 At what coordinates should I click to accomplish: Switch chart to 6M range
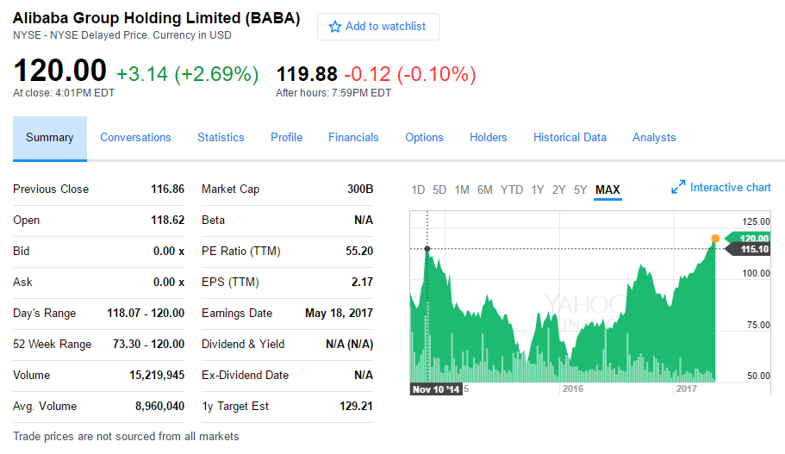pos(484,190)
